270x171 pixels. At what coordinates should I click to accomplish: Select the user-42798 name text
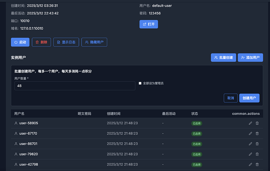[29, 164]
